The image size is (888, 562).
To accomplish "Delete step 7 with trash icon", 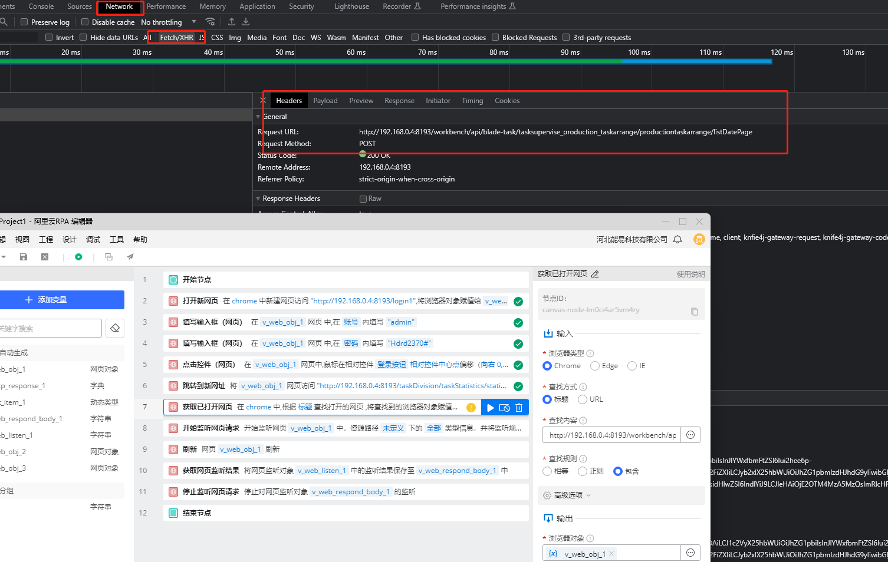I will tap(519, 408).
